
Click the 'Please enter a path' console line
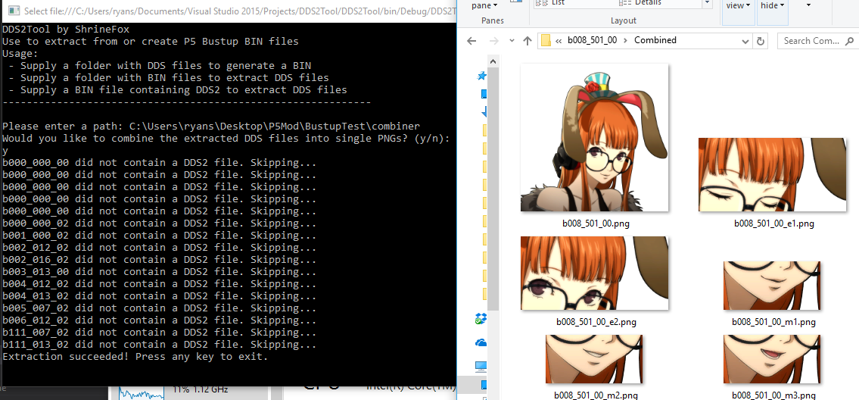[211, 126]
